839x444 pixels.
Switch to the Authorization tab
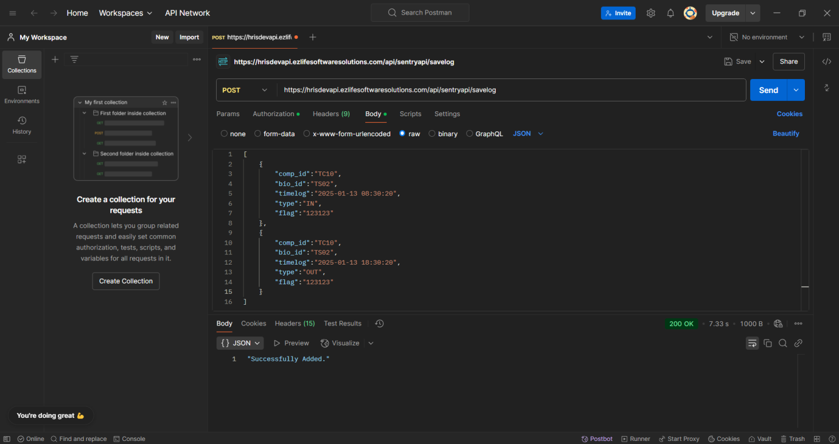[x=276, y=114]
